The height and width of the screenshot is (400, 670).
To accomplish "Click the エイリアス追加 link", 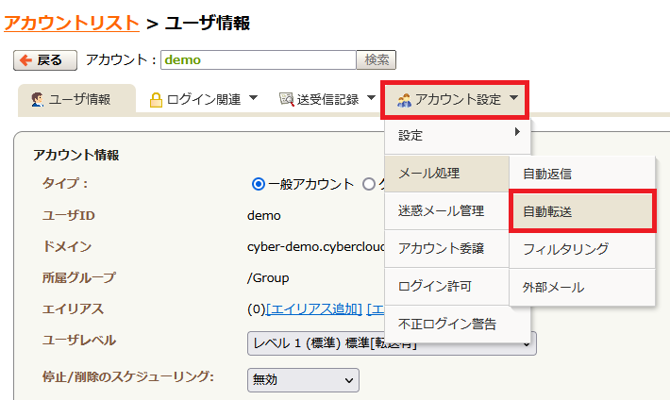I will 314,309.
